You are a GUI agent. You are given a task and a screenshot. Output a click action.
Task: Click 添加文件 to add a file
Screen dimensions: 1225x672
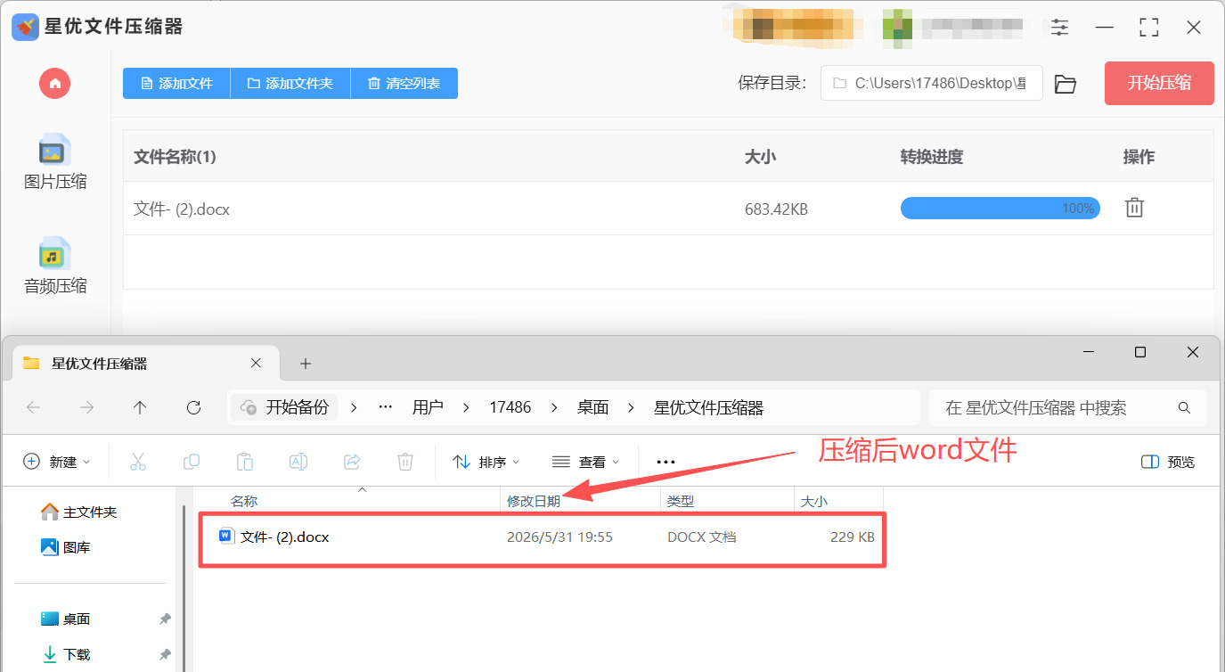[176, 83]
